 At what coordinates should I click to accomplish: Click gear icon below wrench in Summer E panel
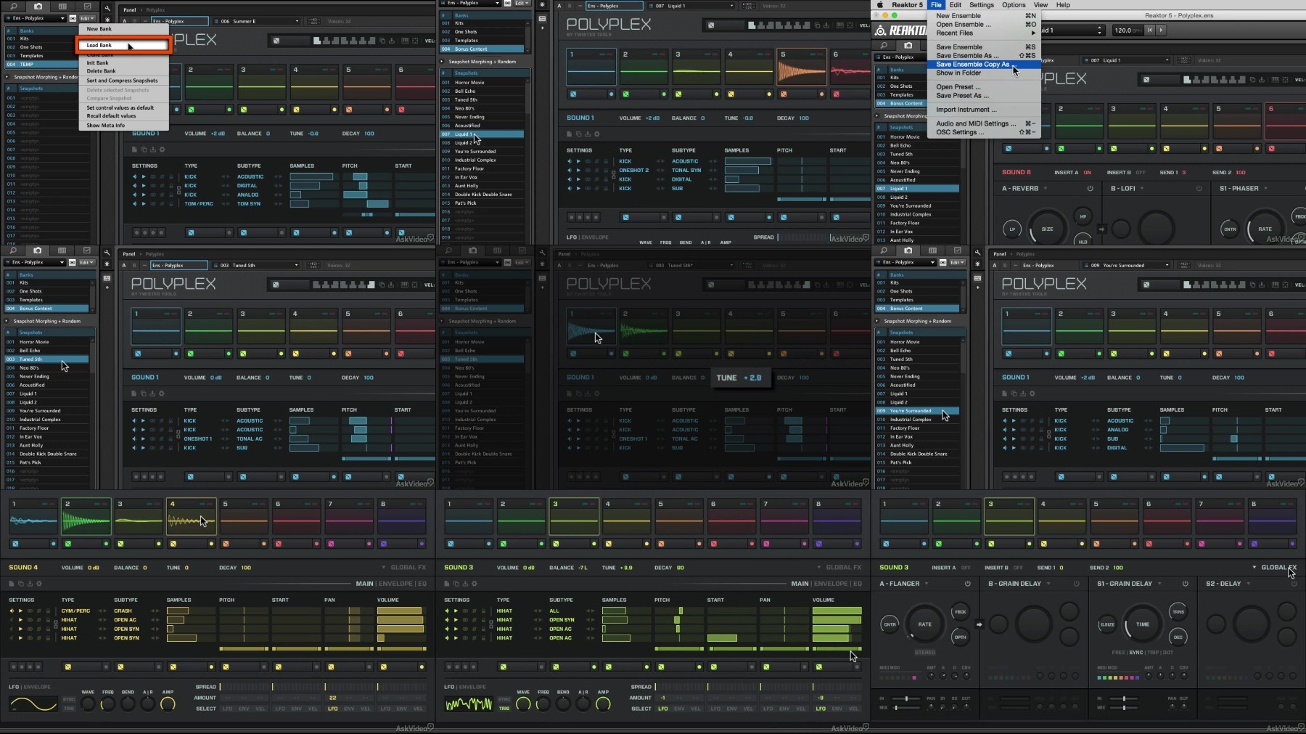[x=107, y=20]
